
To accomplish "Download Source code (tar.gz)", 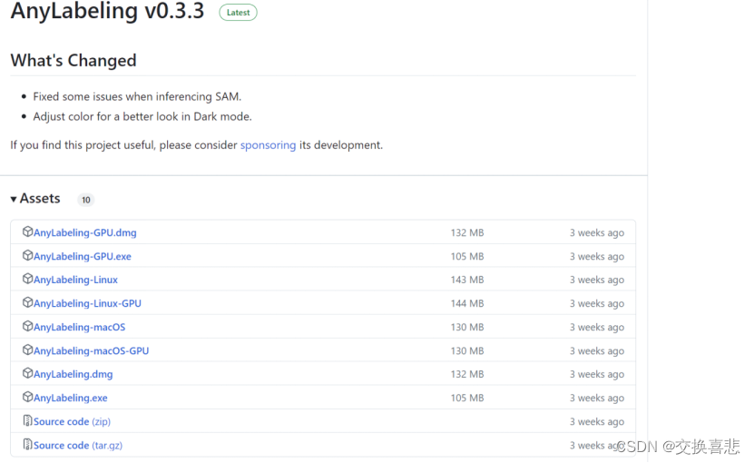I will point(78,445).
